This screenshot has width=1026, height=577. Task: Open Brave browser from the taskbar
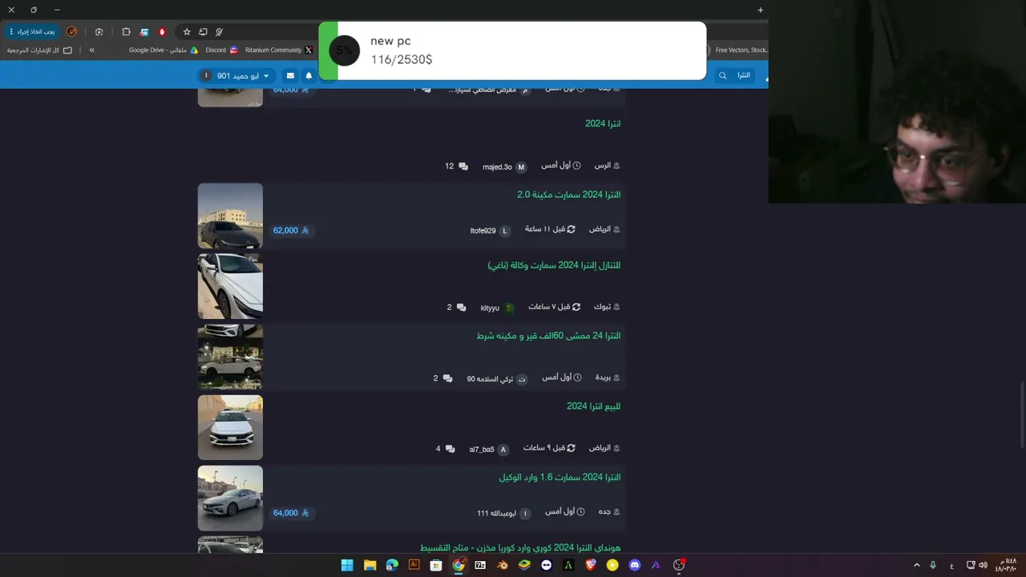click(x=591, y=565)
